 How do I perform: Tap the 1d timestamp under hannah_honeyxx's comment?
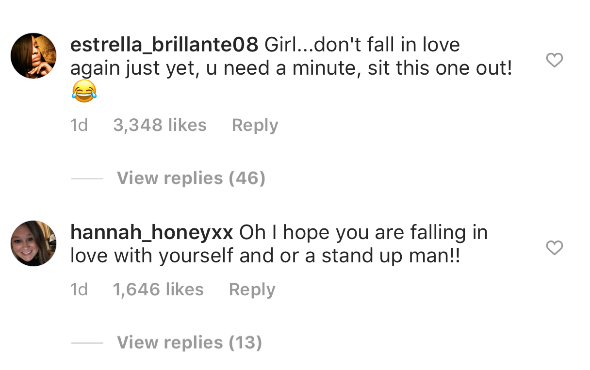click(79, 290)
